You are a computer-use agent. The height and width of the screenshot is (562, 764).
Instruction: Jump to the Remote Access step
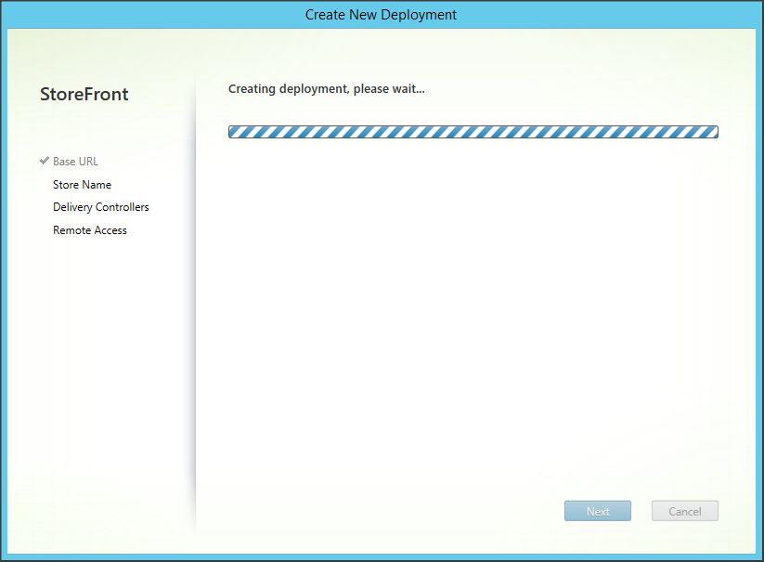(89, 230)
